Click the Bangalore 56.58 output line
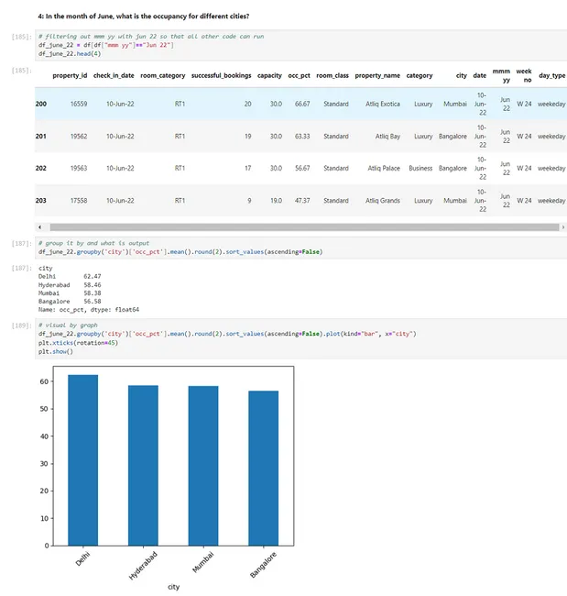 pos(70,302)
